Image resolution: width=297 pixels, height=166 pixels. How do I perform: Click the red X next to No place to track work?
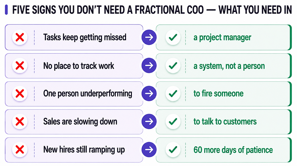(x=20, y=66)
